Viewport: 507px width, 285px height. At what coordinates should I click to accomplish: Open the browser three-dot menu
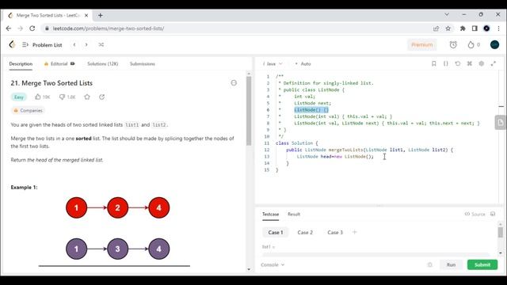(498, 28)
